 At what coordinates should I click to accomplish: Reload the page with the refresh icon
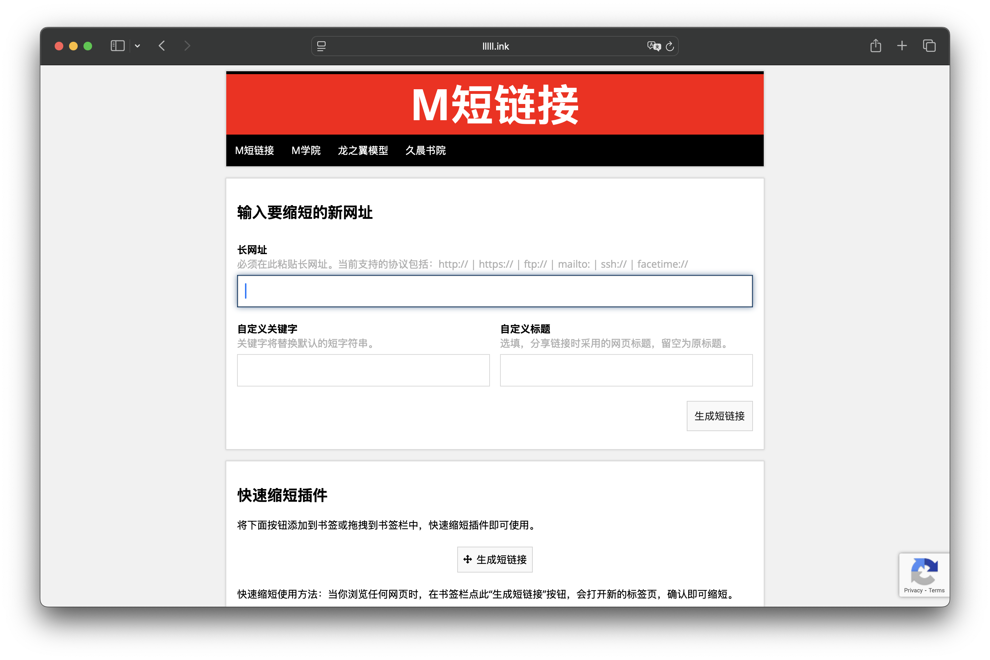click(x=670, y=46)
